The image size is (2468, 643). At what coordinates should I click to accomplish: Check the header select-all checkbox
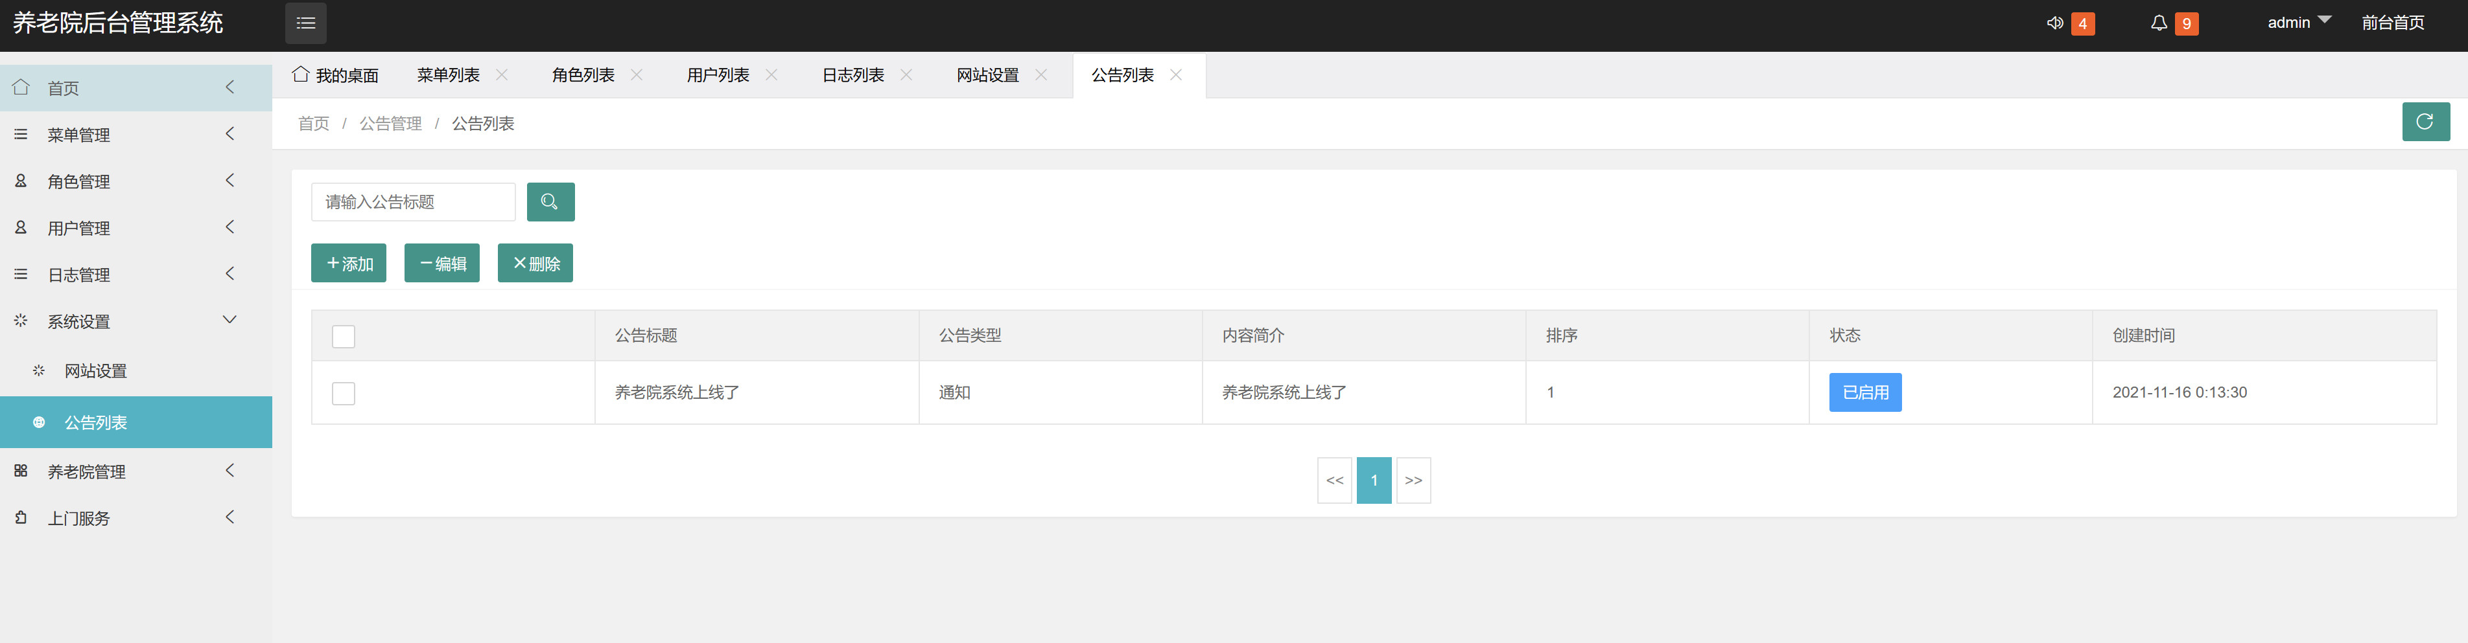click(x=343, y=336)
